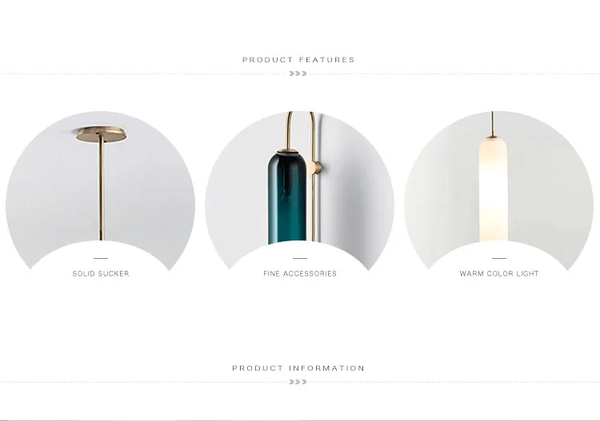Click the WARM COLOR LIGHT caption text
The width and height of the screenshot is (600, 421).
coord(499,273)
